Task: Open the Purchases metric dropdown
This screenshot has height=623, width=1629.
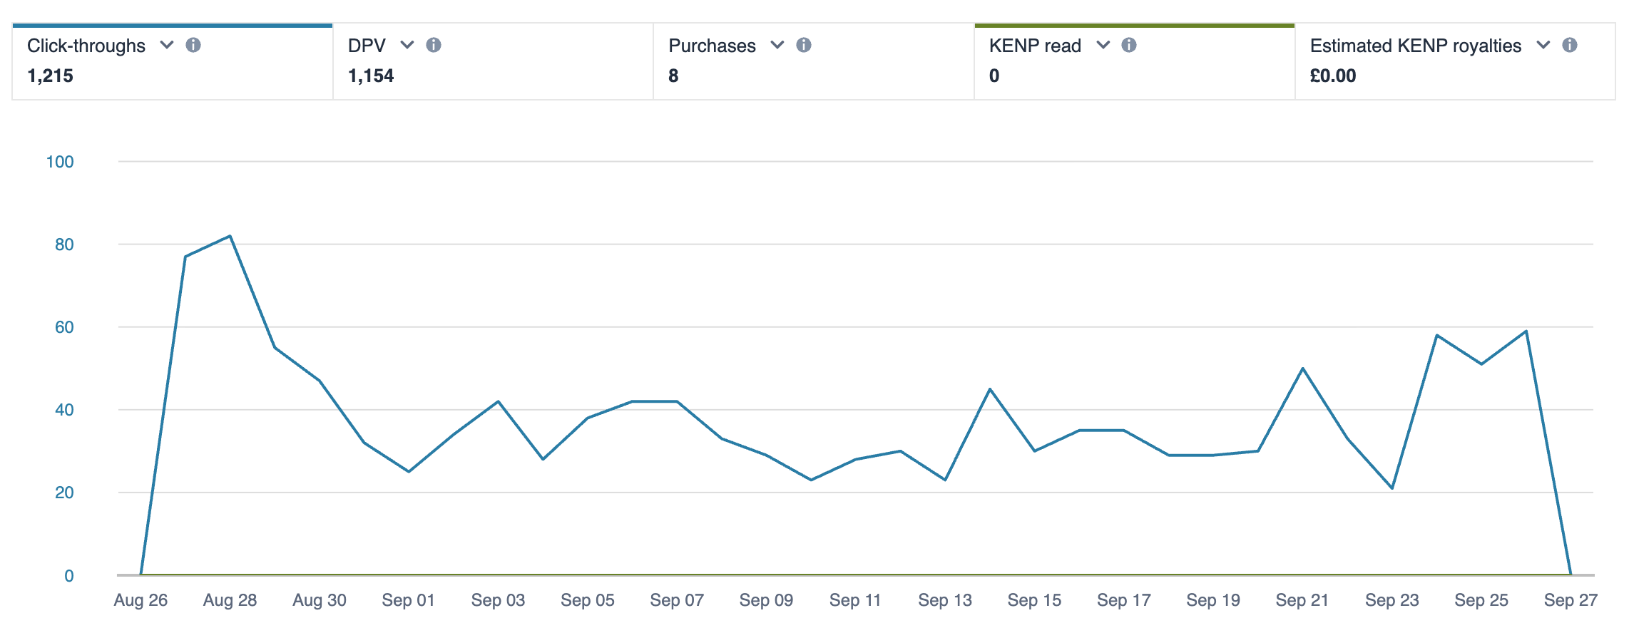Action: pos(777,45)
